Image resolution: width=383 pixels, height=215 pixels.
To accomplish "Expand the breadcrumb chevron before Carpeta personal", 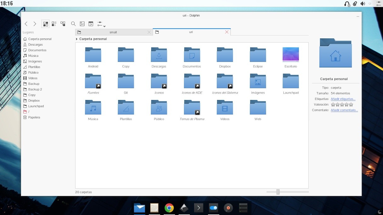I will click(76, 39).
